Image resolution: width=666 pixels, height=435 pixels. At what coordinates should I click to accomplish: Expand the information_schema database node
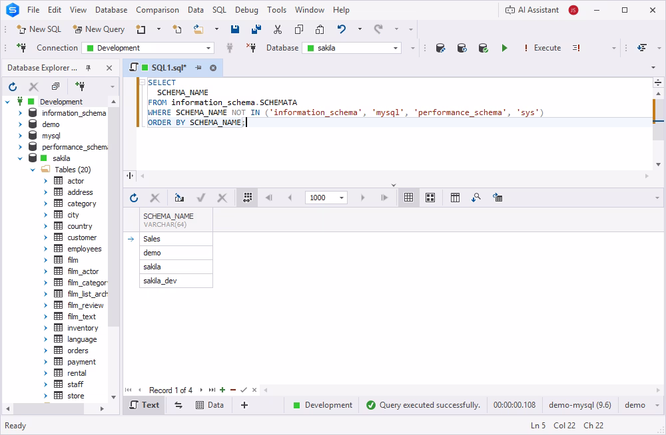click(20, 113)
